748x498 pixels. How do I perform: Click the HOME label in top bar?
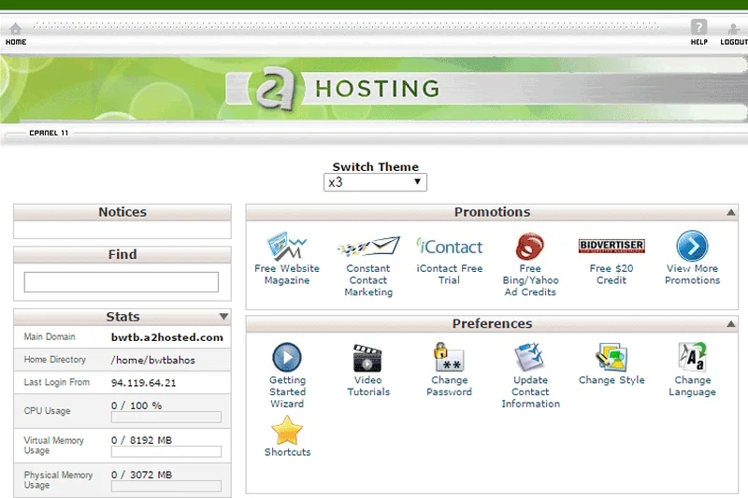[x=16, y=42]
